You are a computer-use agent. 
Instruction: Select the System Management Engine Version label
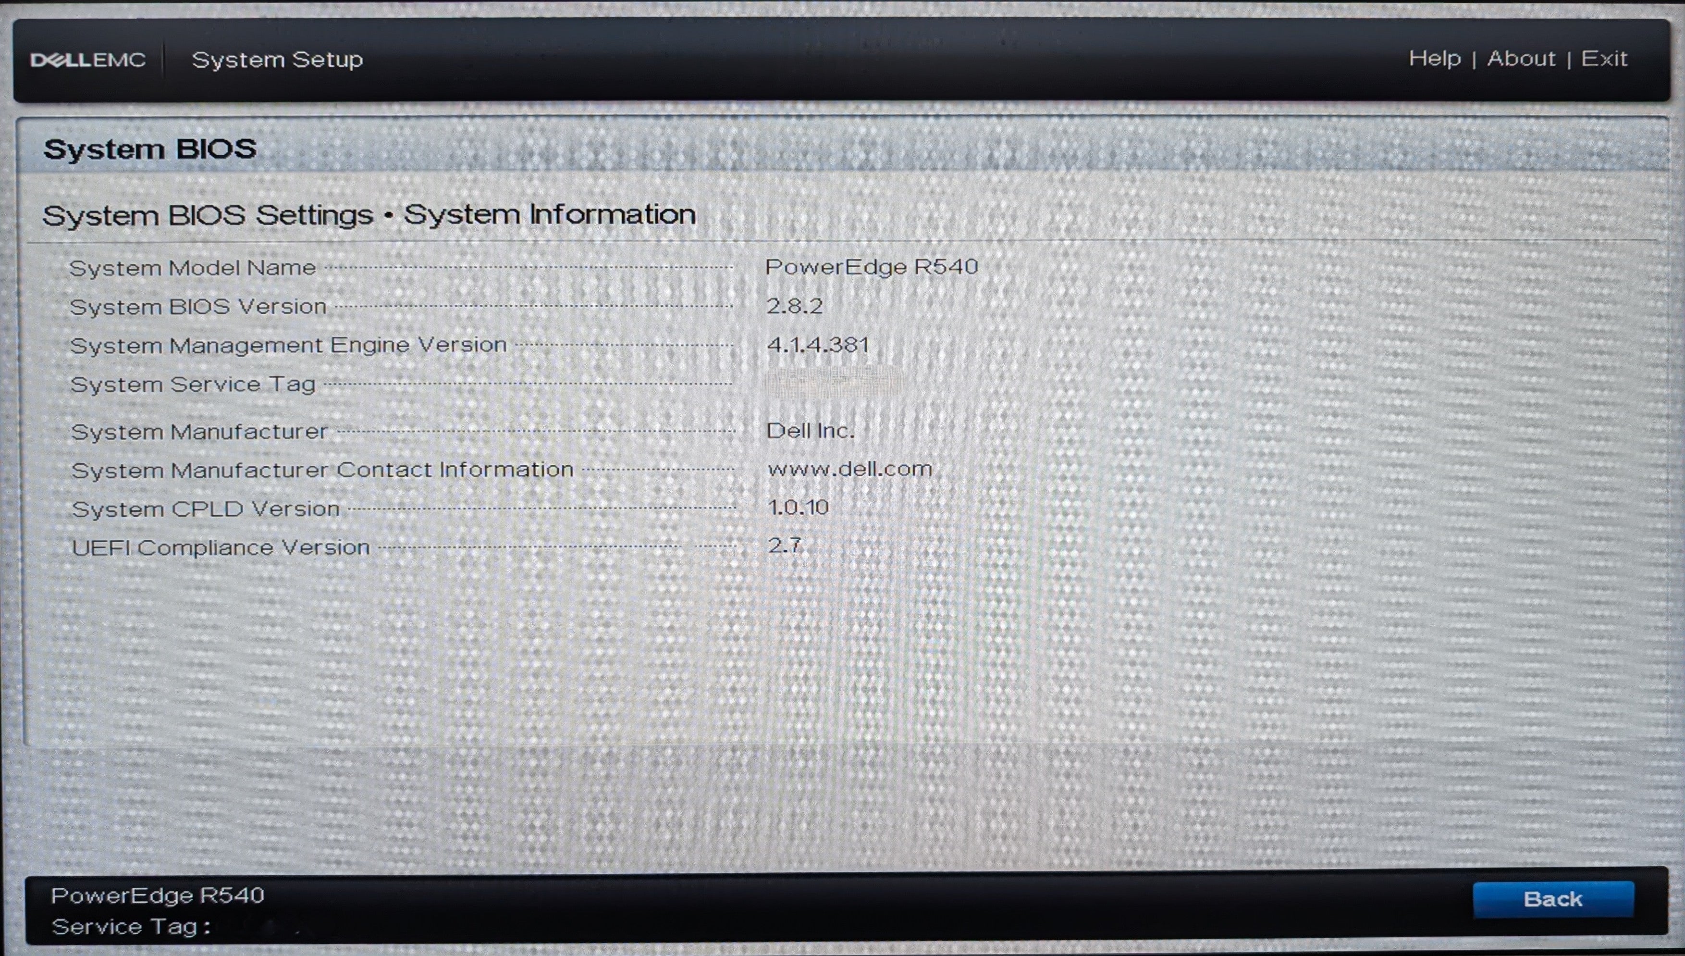[x=288, y=346]
